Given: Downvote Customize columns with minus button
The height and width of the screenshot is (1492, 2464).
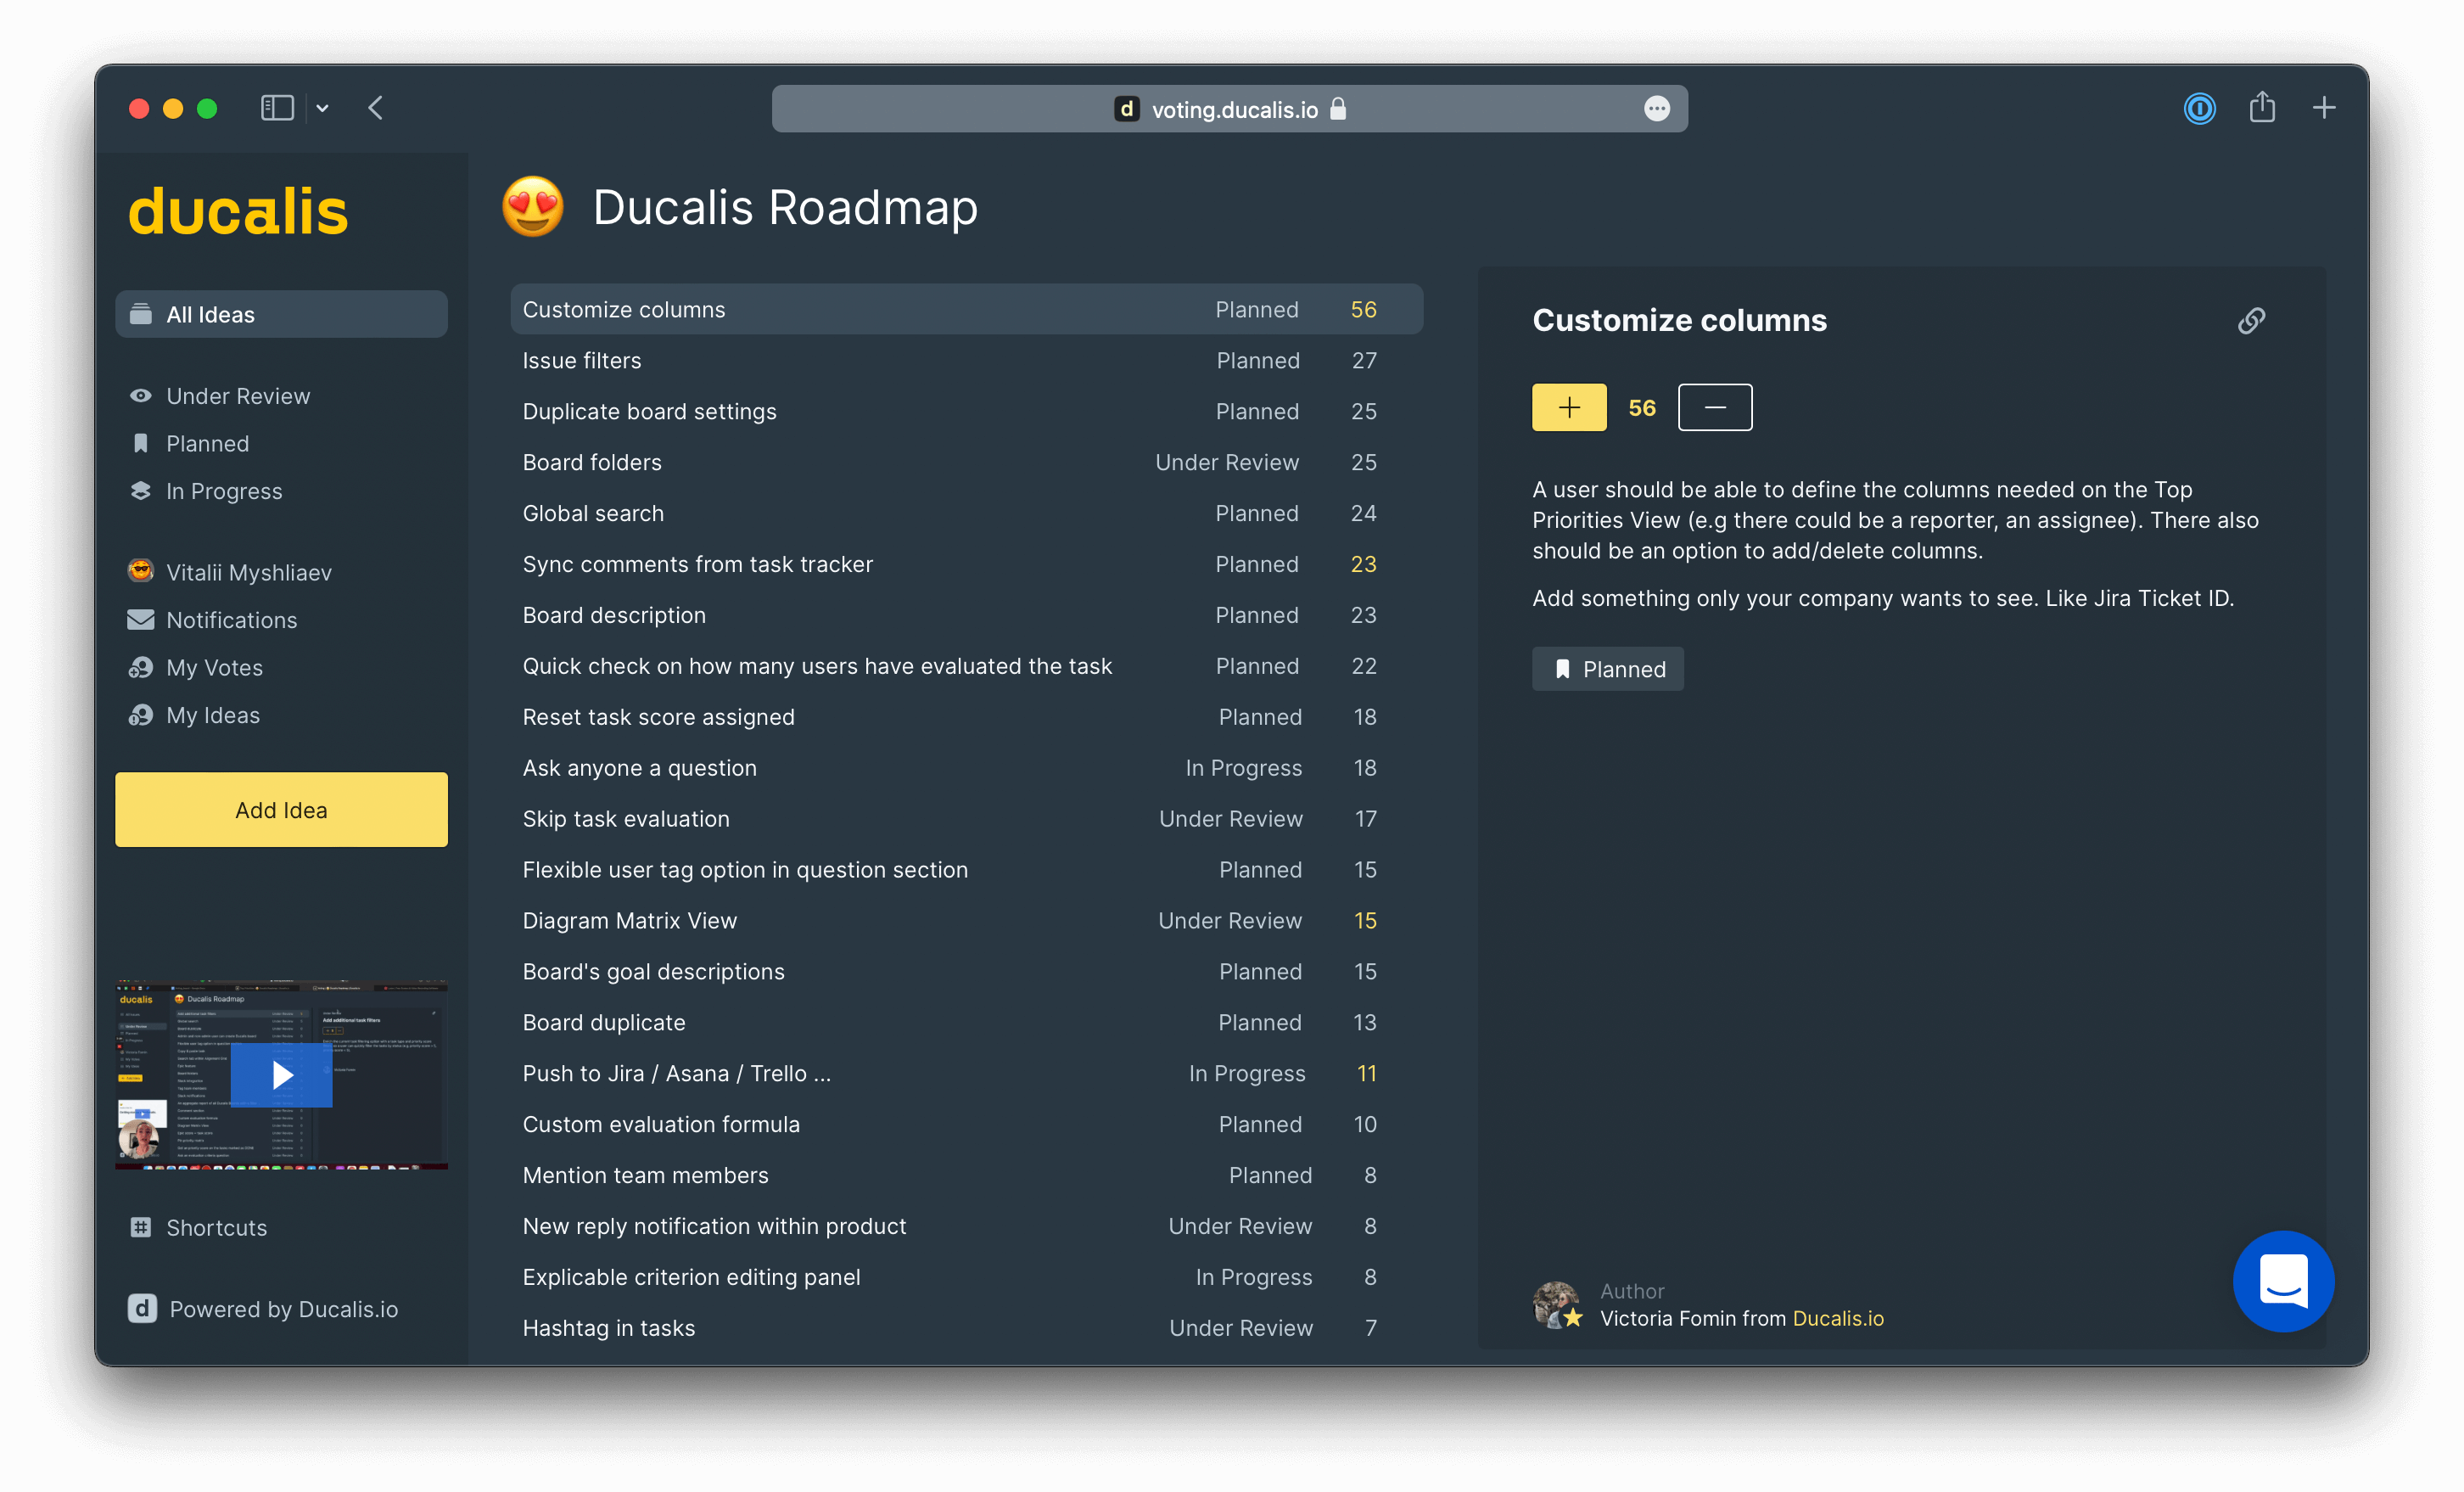Looking at the screenshot, I should (1715, 407).
